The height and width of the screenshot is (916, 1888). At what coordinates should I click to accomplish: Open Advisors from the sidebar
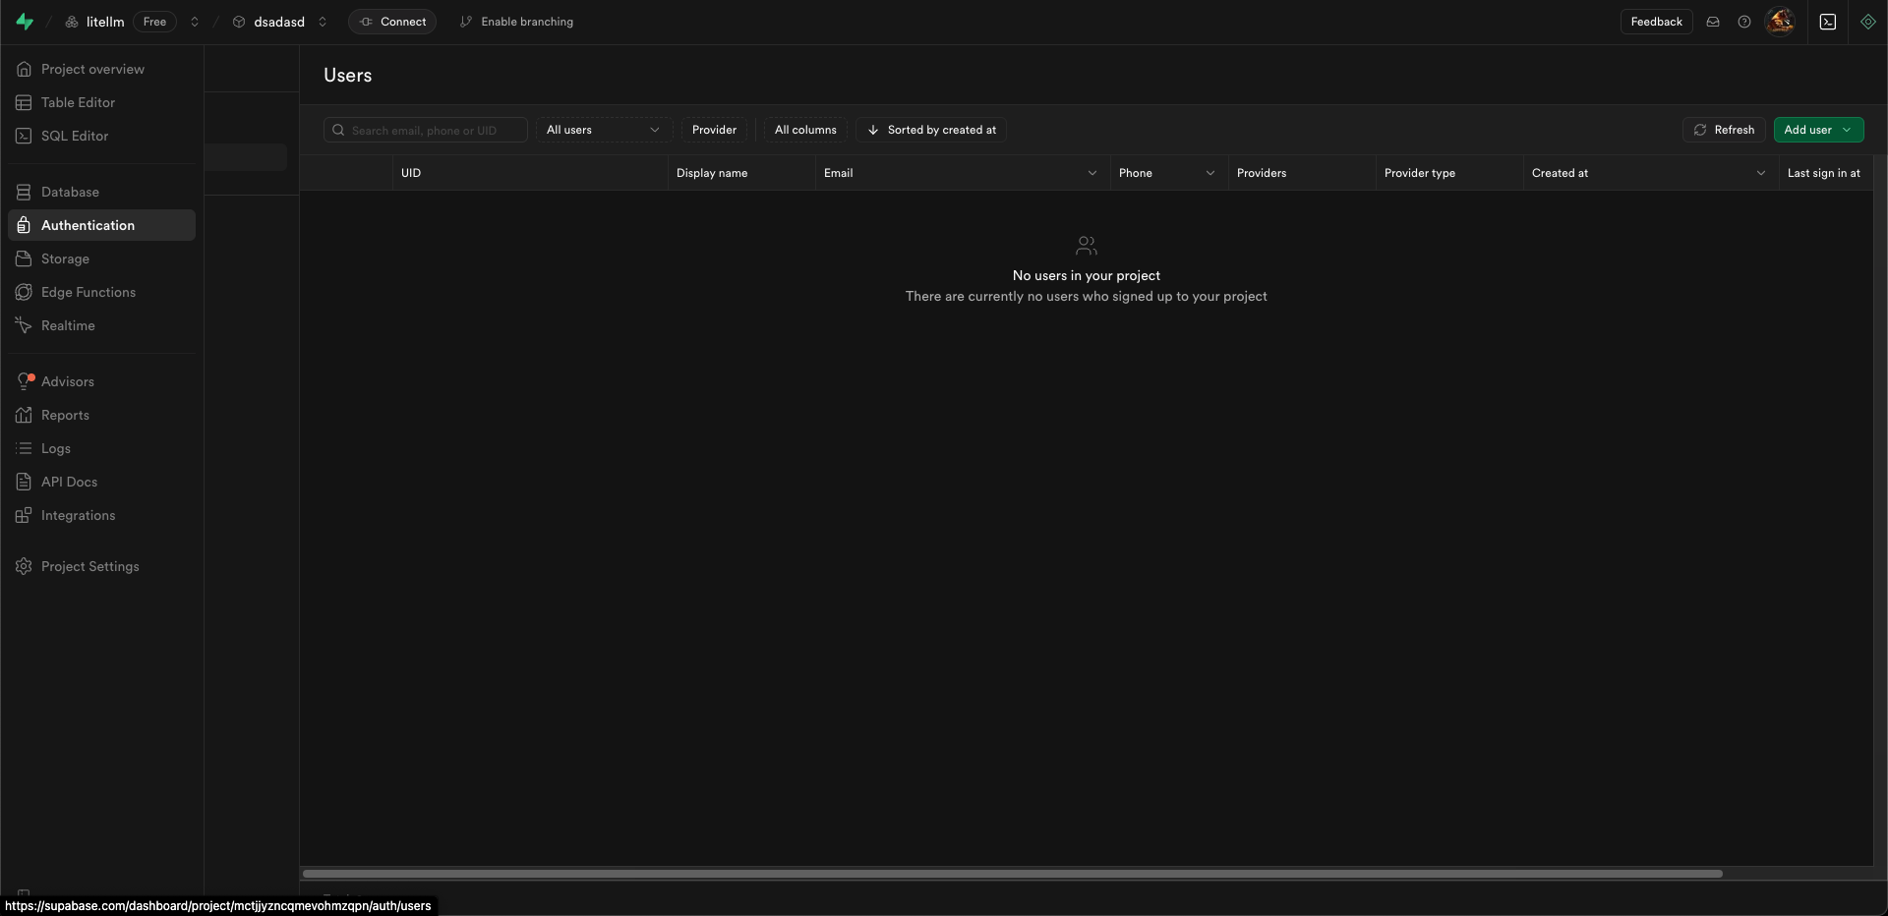pos(67,381)
